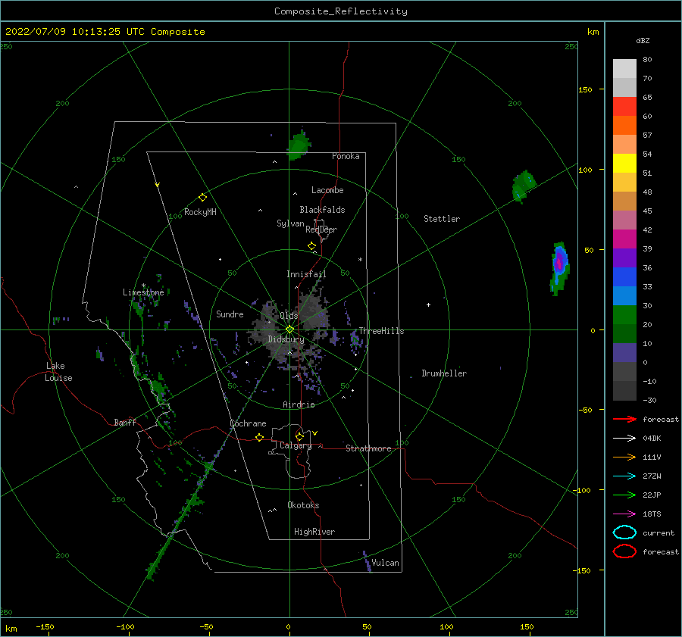Click the bright green swatch between 30 and 20 dBZ
This screenshot has width=682, height=637.
[624, 315]
